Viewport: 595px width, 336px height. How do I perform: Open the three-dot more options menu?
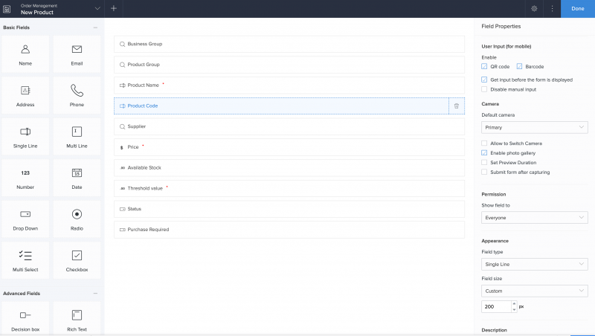point(552,9)
